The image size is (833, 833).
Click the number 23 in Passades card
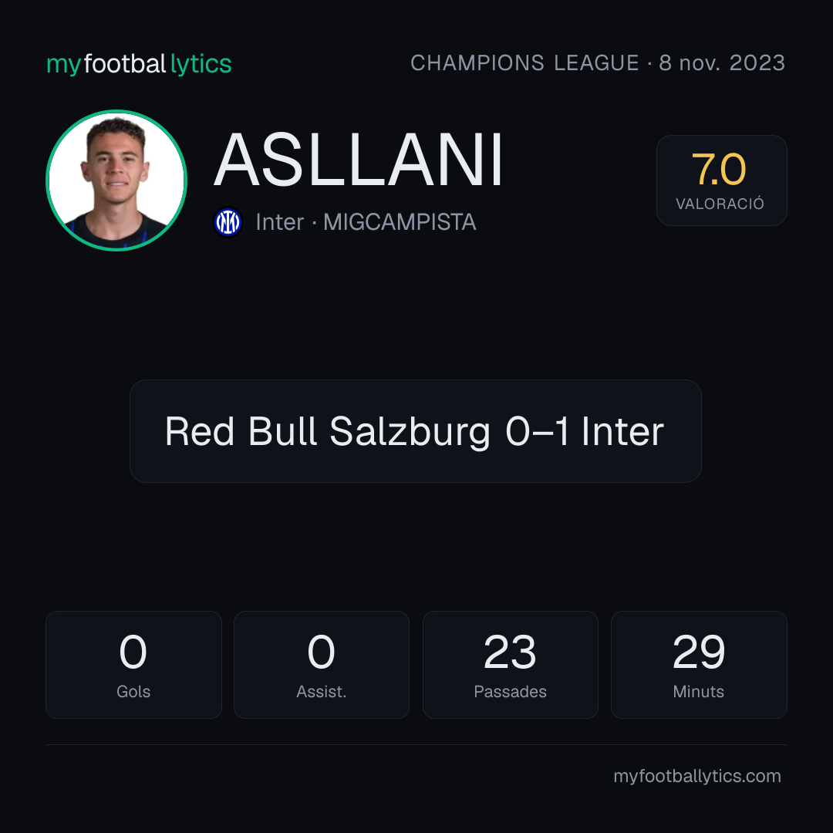click(x=510, y=652)
